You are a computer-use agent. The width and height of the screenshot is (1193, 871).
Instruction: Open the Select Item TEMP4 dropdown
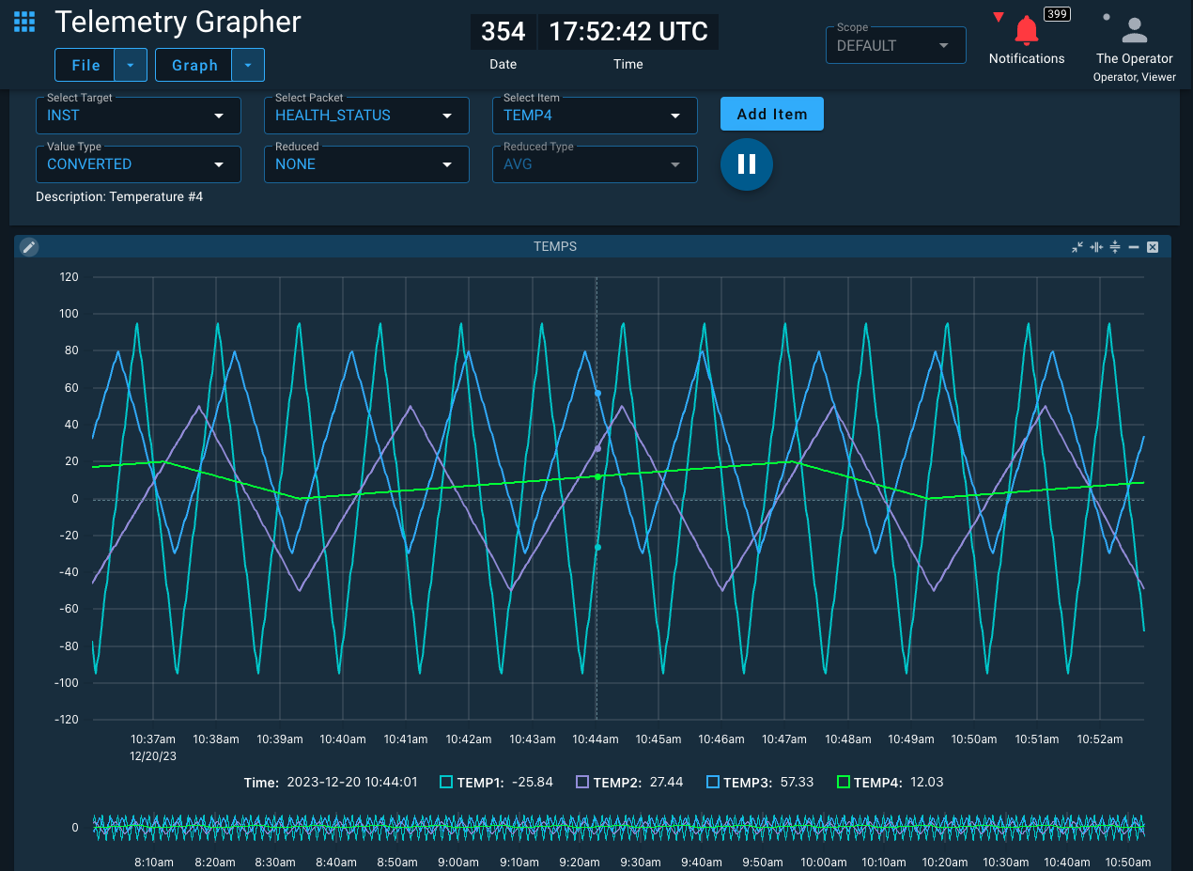pos(595,116)
